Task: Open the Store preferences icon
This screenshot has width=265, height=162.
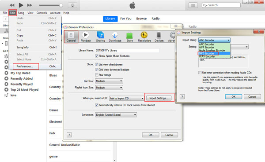Action: point(129,37)
